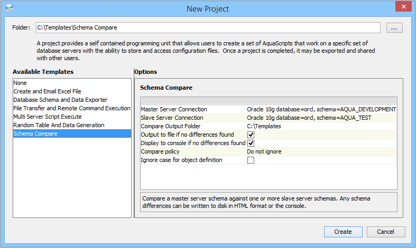
Task: Click the Cancel button
Action: point(385,232)
